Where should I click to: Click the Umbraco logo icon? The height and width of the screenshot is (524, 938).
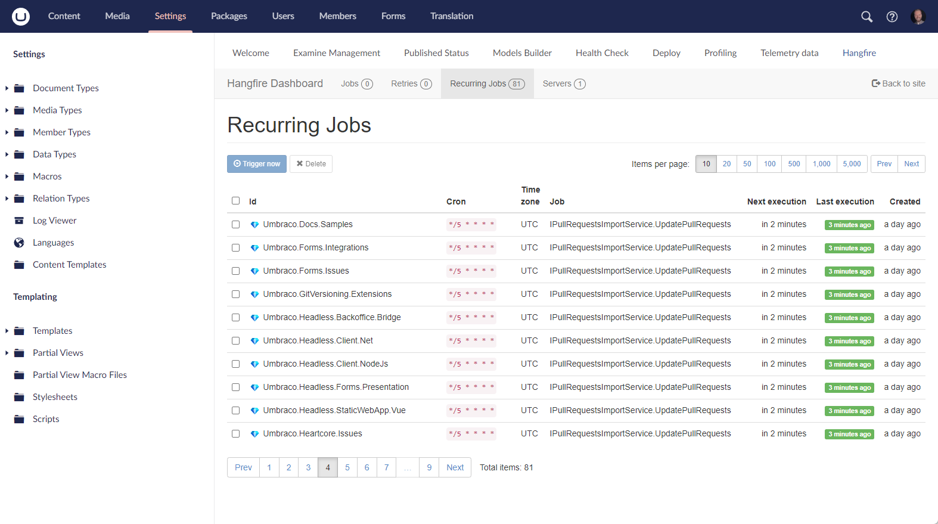coord(21,16)
